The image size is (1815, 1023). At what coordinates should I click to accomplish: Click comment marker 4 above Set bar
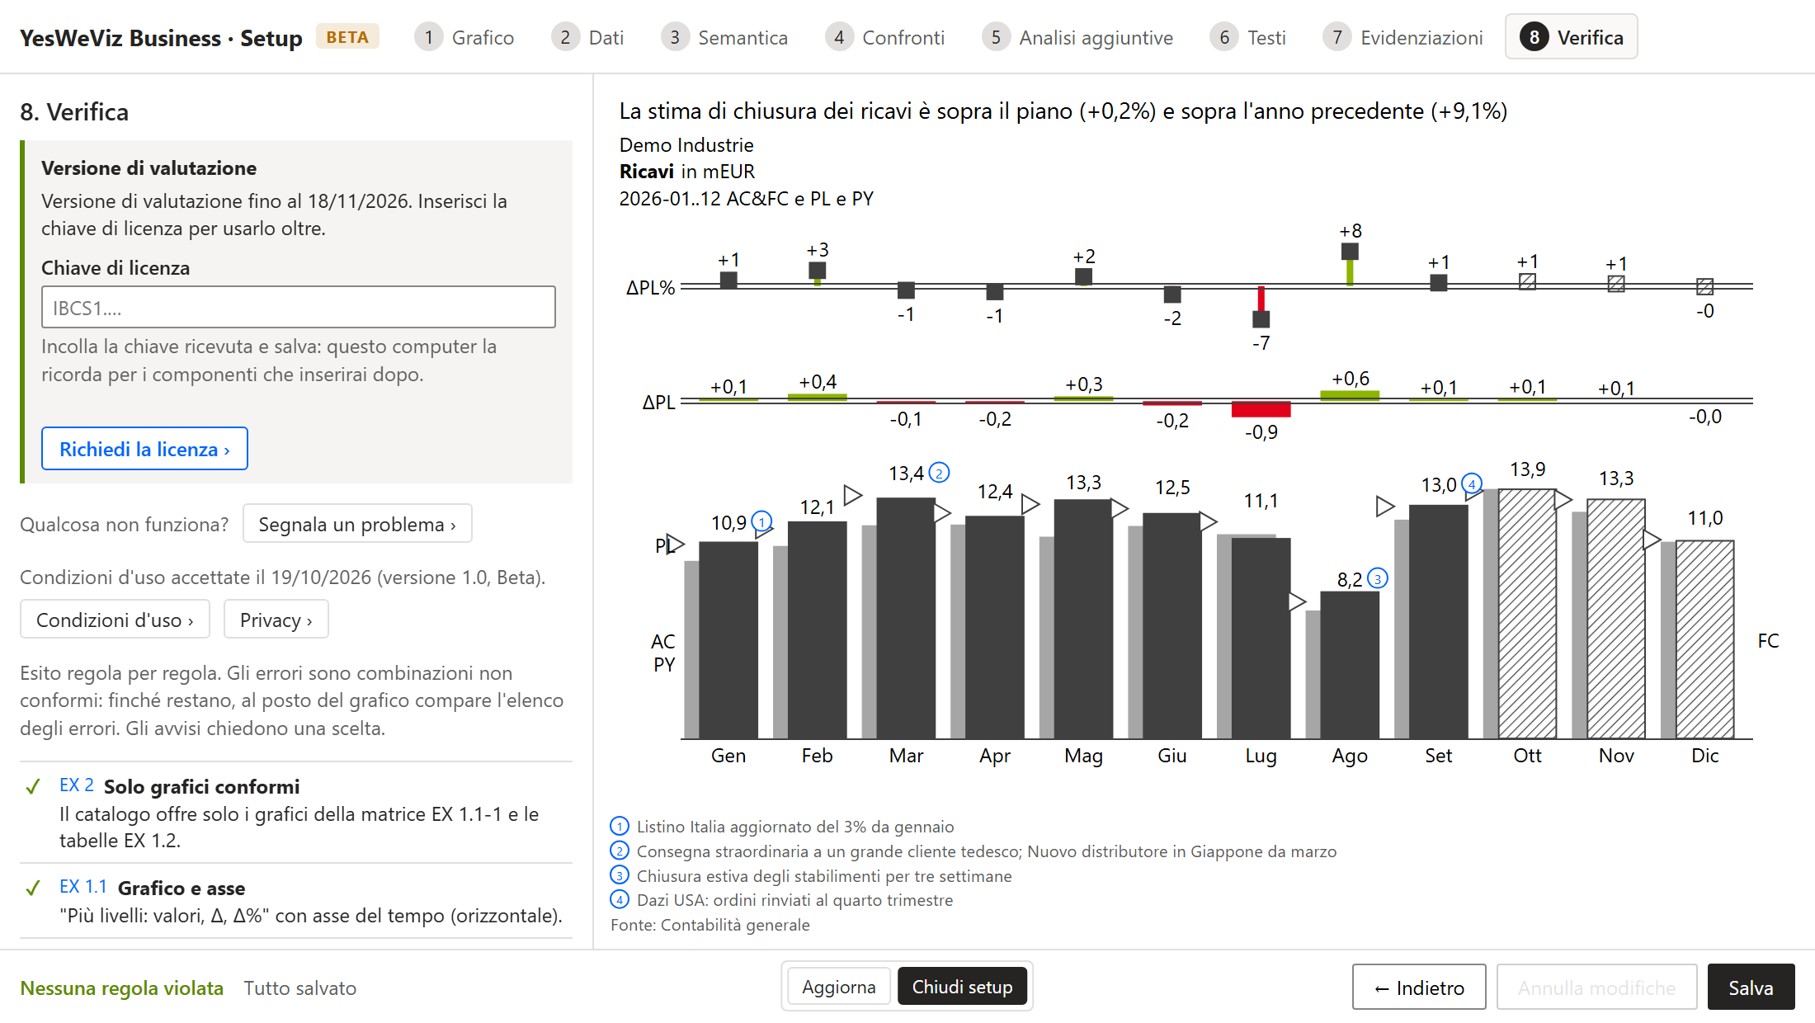[1472, 483]
